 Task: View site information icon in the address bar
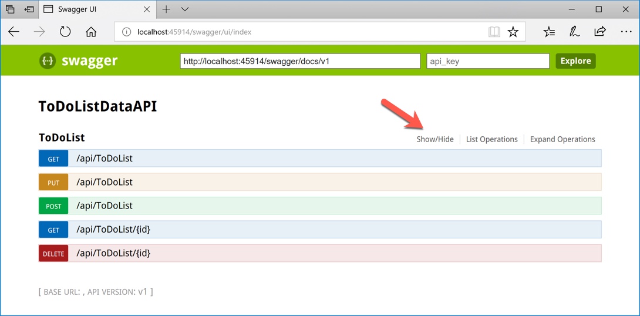(127, 32)
